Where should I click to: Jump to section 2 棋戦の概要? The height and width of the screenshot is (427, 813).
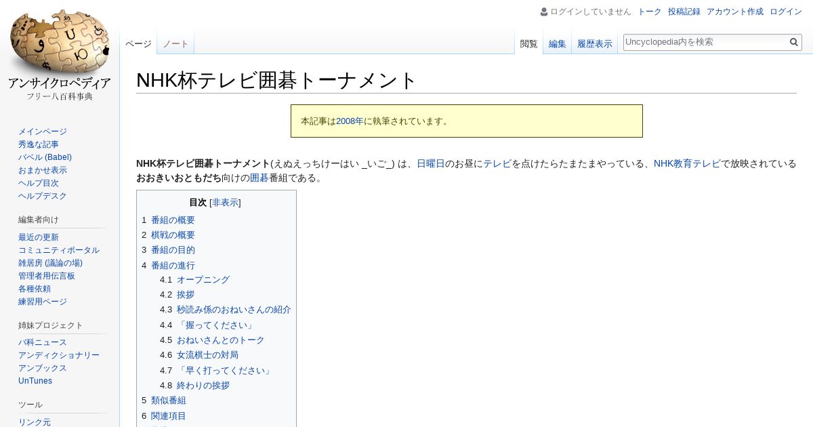tap(168, 235)
